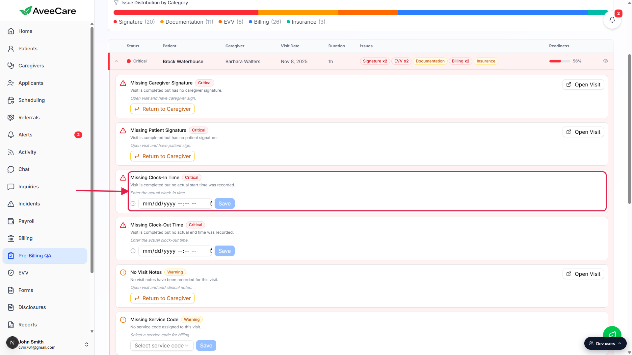
Task: Click the Signature x2 issue tag
Action: click(x=375, y=61)
